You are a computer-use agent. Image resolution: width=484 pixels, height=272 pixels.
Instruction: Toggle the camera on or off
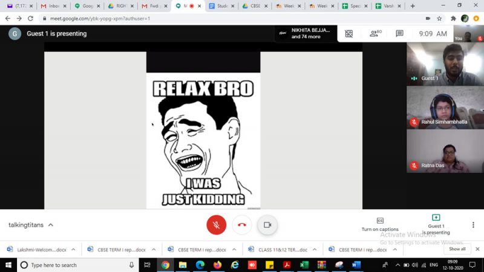[267, 225]
